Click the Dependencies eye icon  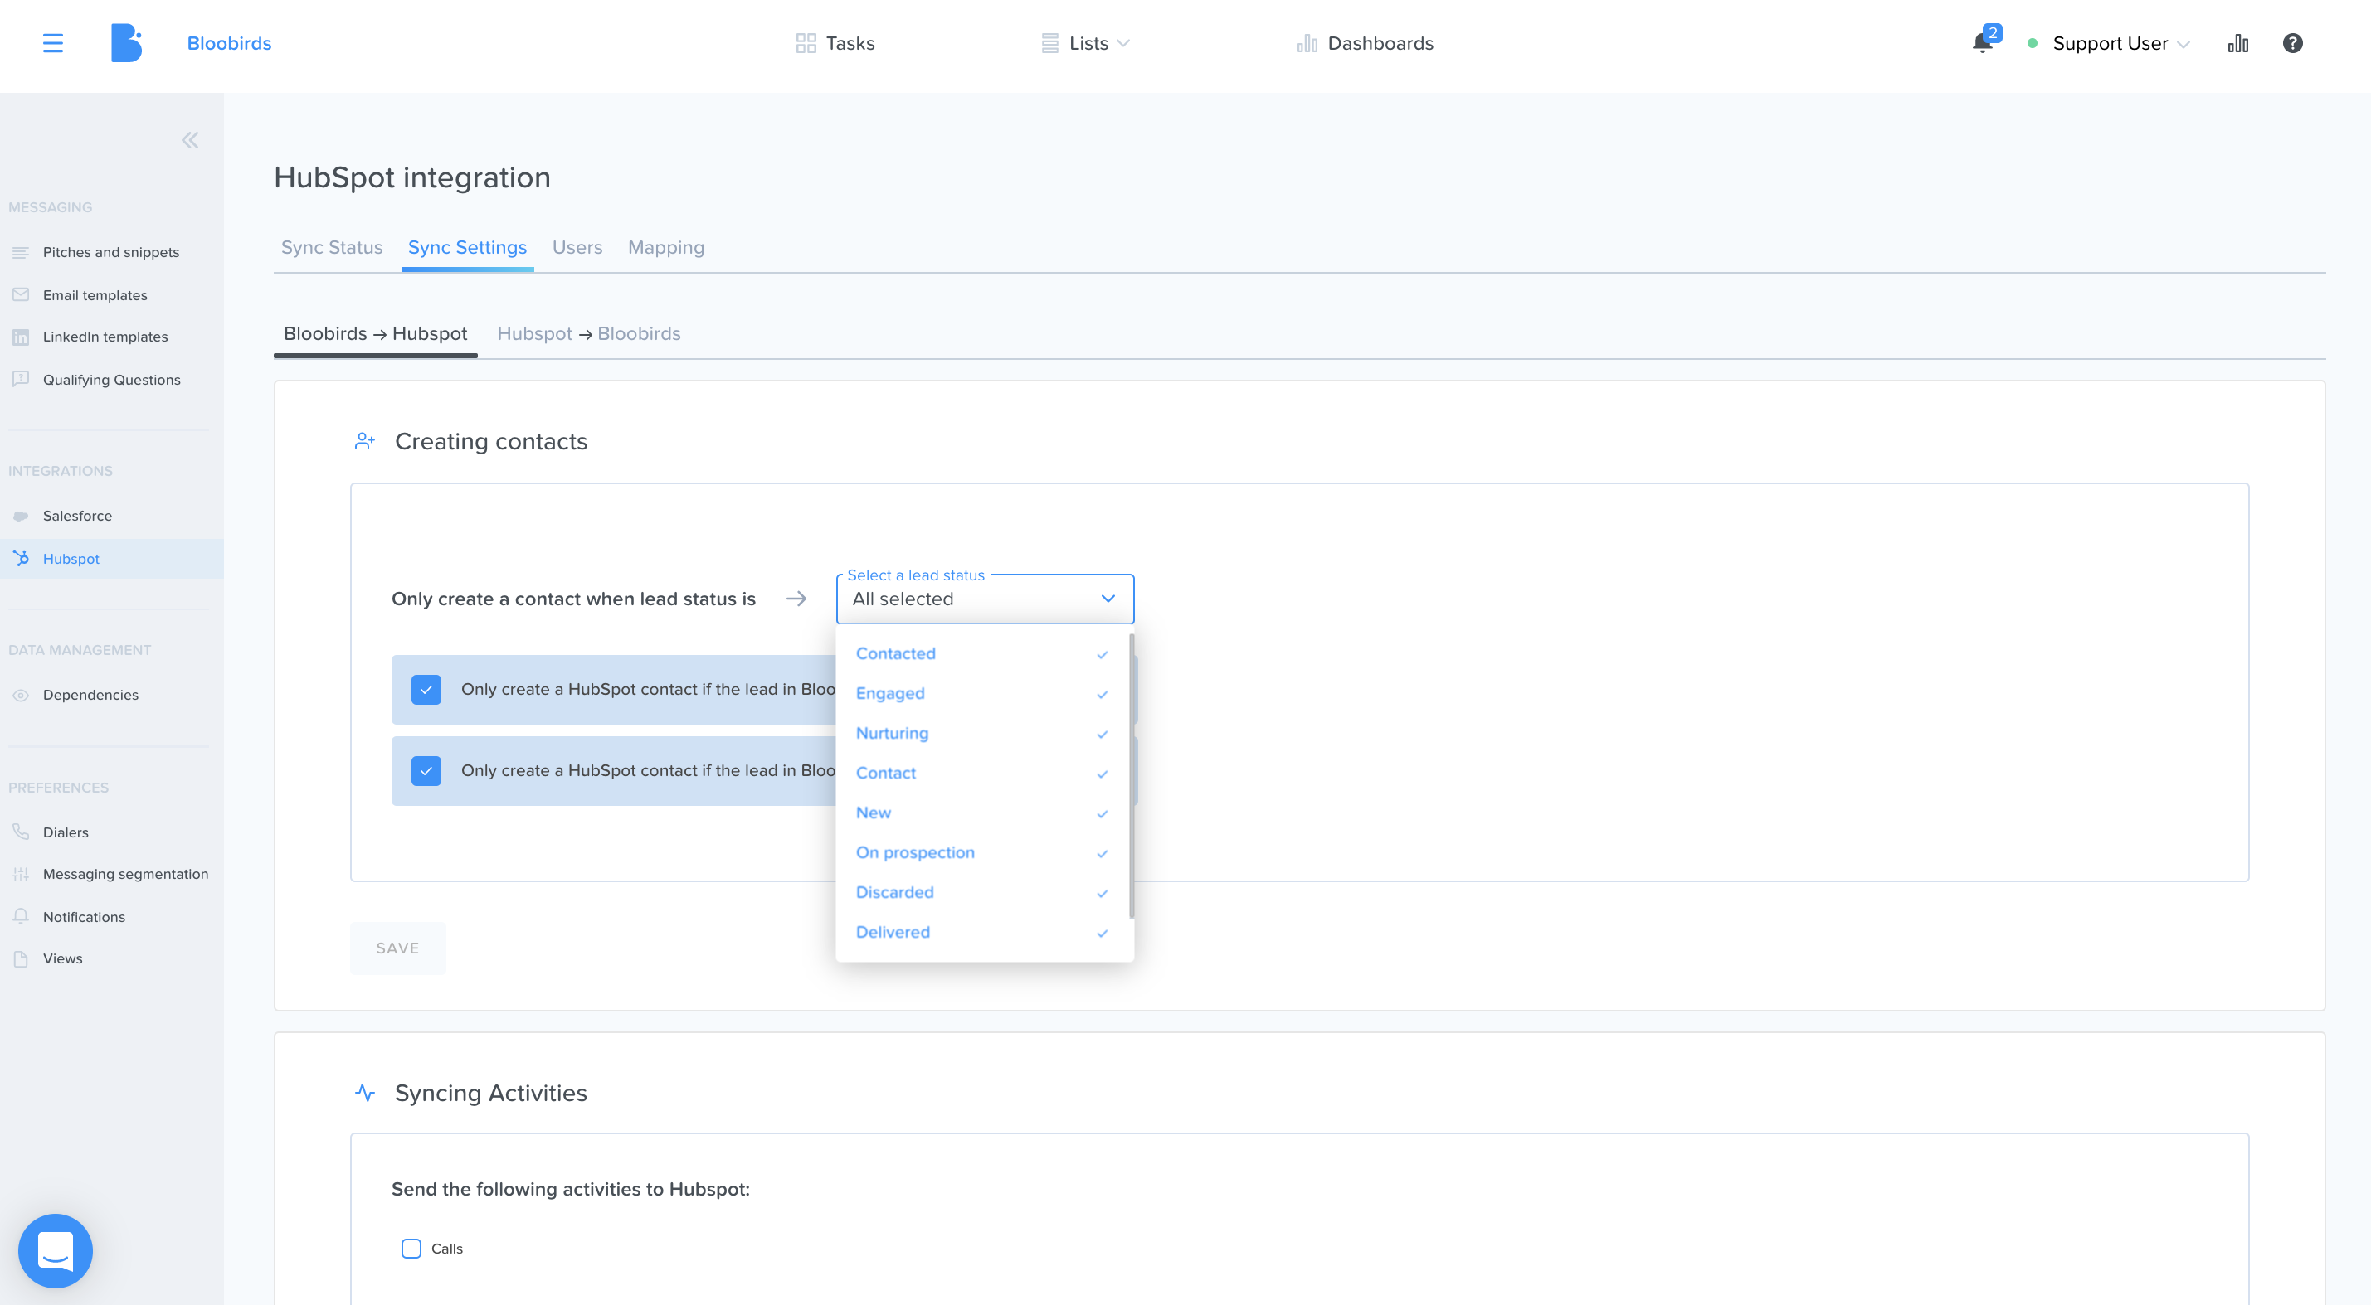click(20, 696)
